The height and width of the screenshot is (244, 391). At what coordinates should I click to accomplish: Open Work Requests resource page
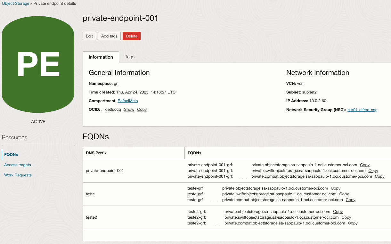pyautogui.click(x=18, y=175)
